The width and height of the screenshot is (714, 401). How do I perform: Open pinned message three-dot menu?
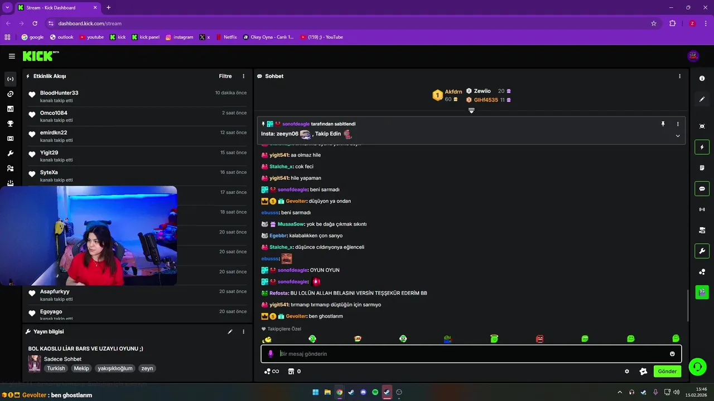[x=678, y=124]
